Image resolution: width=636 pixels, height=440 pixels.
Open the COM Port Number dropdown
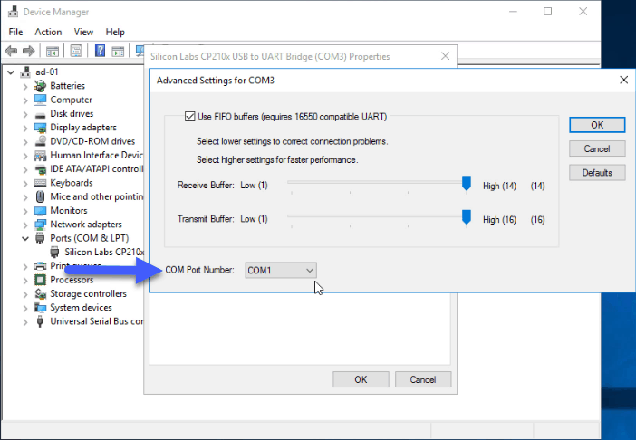coord(280,270)
